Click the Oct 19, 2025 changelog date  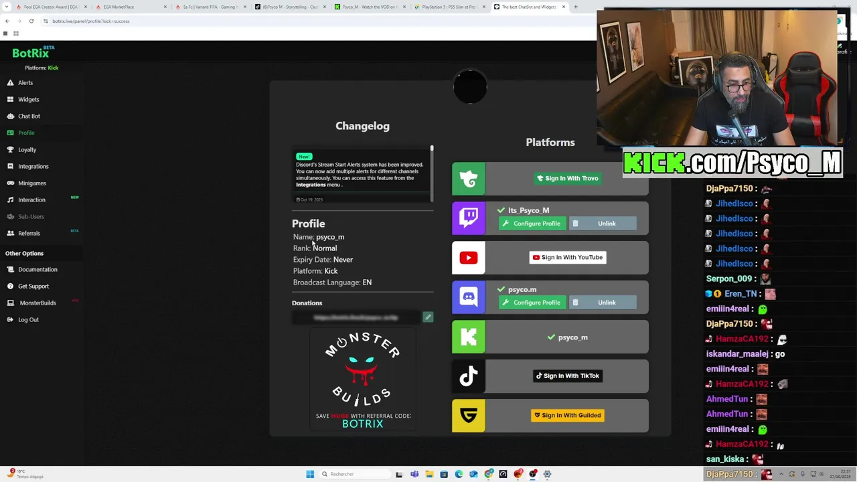coord(309,199)
